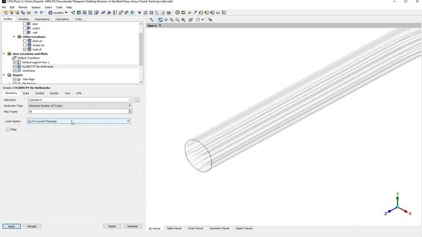
Task: Toggle Default Legend View 1 visibility
Action: [x=15, y=63]
